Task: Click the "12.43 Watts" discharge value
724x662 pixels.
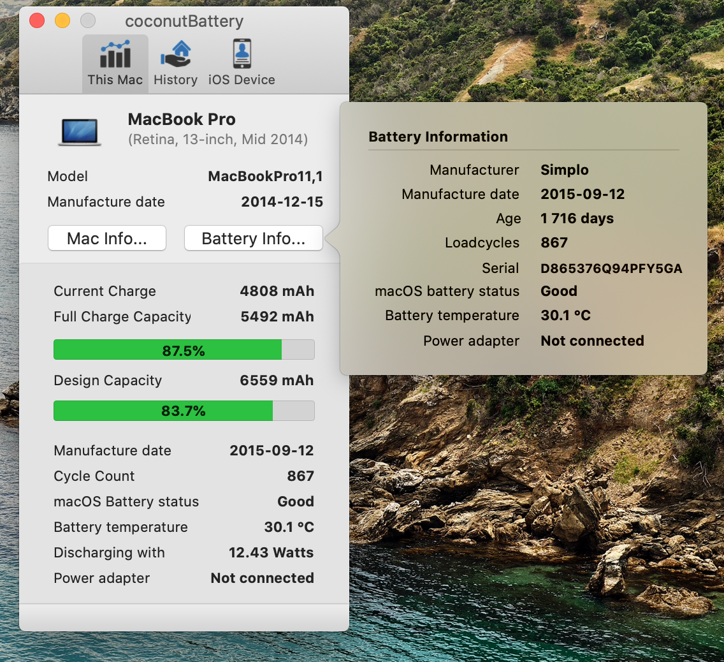Action: 271,552
